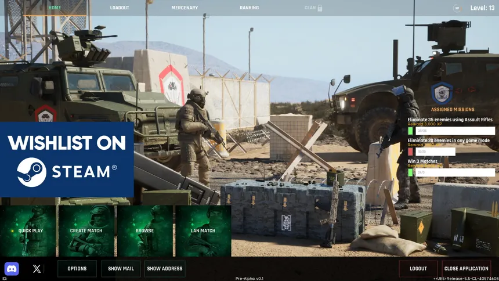Open the Discord icon link

pyautogui.click(x=12, y=269)
